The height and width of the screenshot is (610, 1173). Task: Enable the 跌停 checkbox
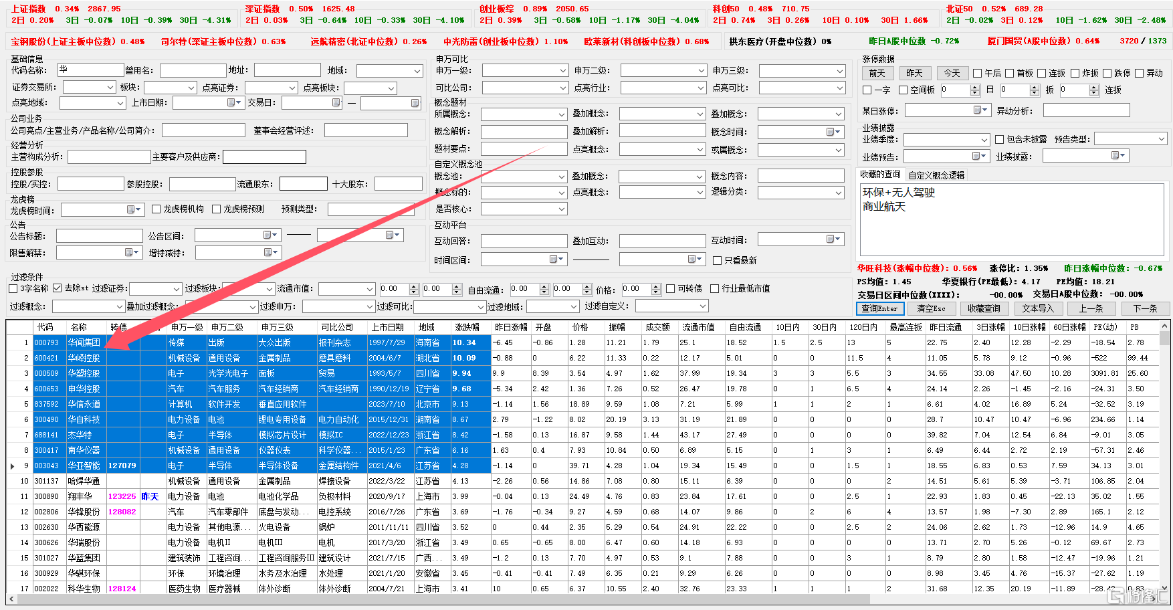tap(1107, 74)
